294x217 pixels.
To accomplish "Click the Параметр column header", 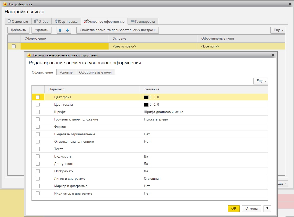I will click(92, 89).
